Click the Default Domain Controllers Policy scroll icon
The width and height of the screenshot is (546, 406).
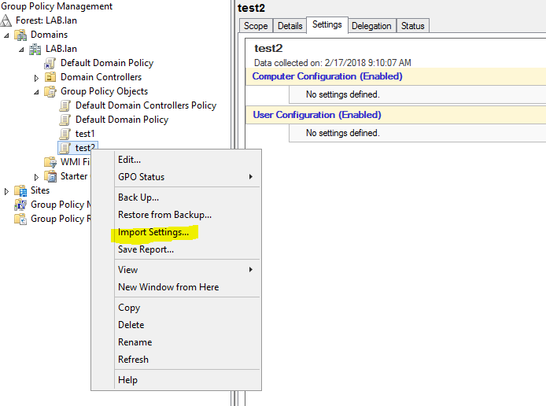65,105
